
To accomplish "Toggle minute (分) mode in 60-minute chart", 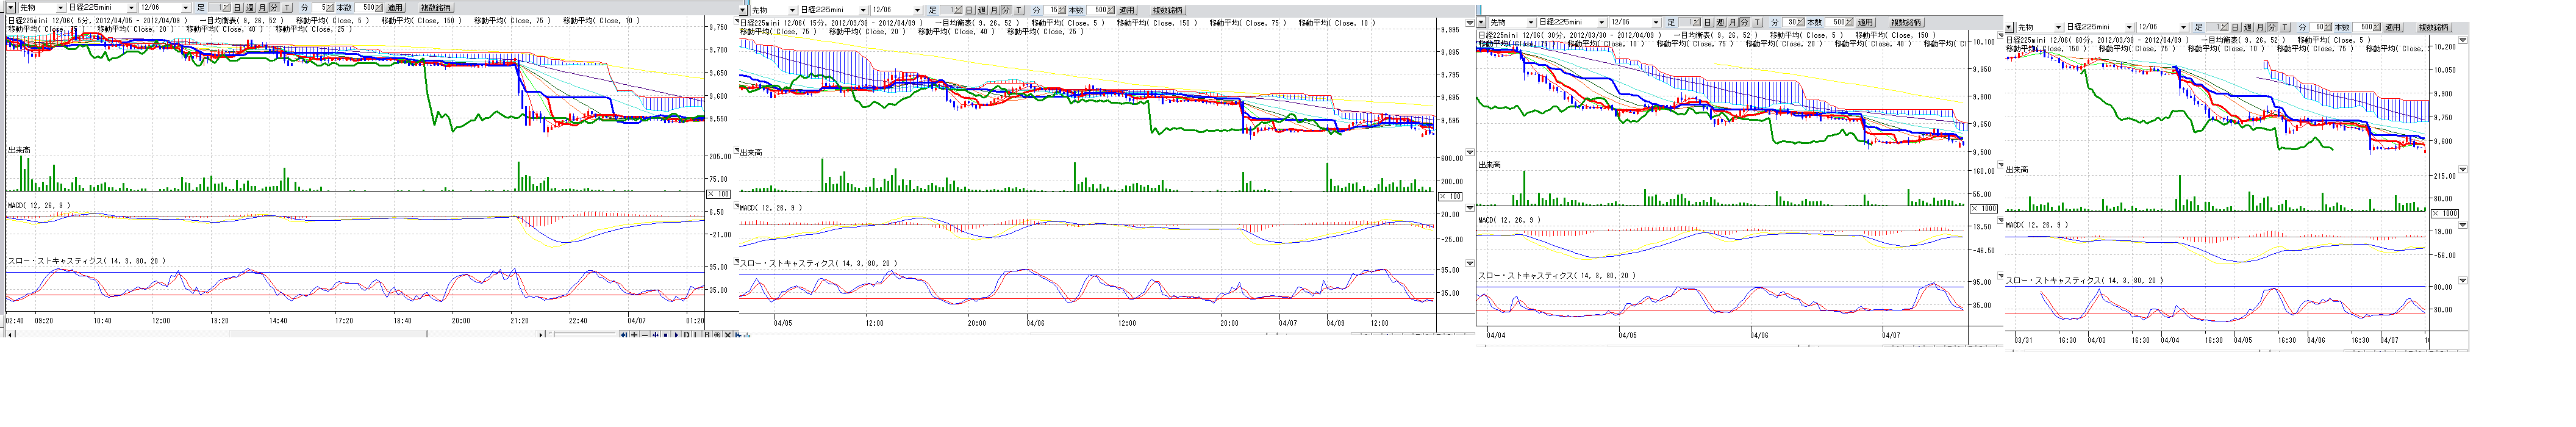I will [2273, 28].
